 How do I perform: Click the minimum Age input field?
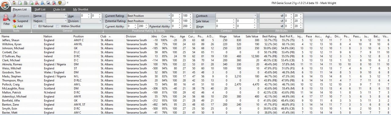[x=84, y=16]
